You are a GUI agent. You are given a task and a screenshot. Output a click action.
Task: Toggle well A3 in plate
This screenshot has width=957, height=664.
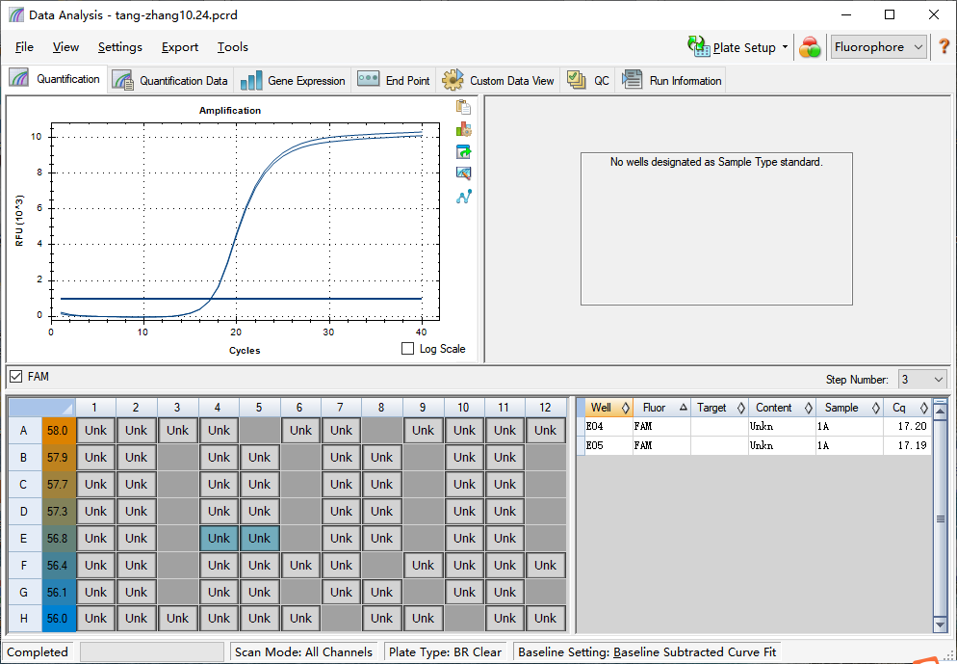click(177, 430)
